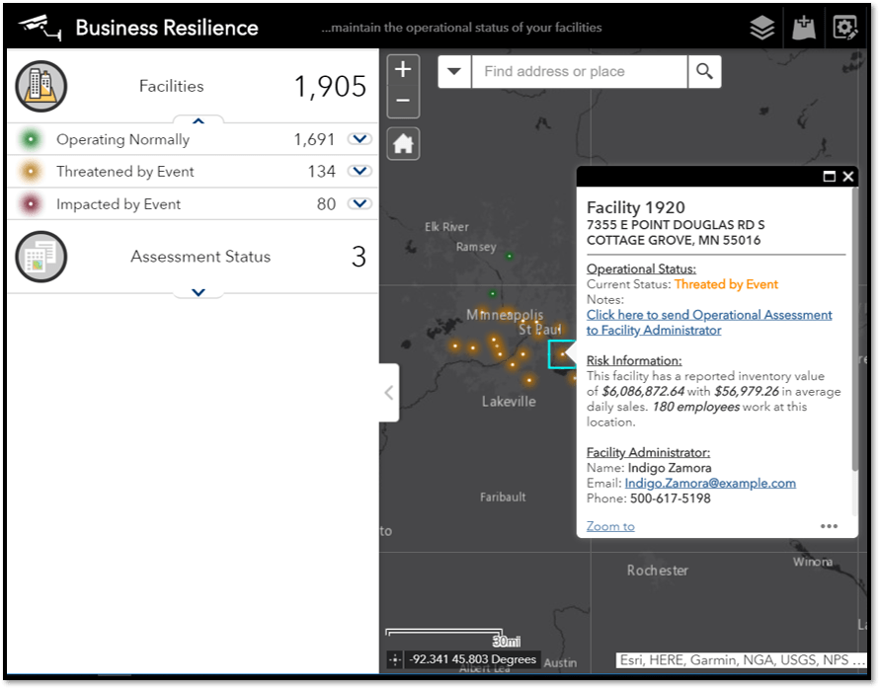The width and height of the screenshot is (880, 689).
Task: Click the map home extent button
Action: [x=403, y=143]
